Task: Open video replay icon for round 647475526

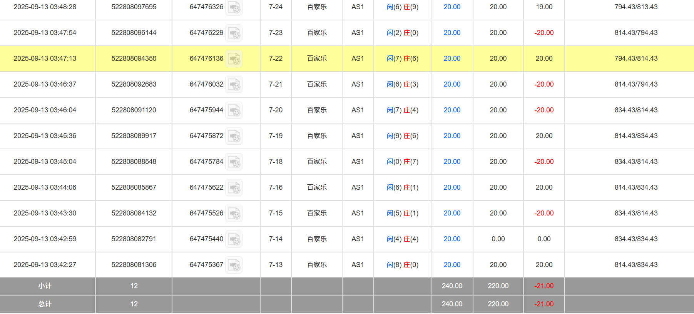Action: tap(234, 213)
